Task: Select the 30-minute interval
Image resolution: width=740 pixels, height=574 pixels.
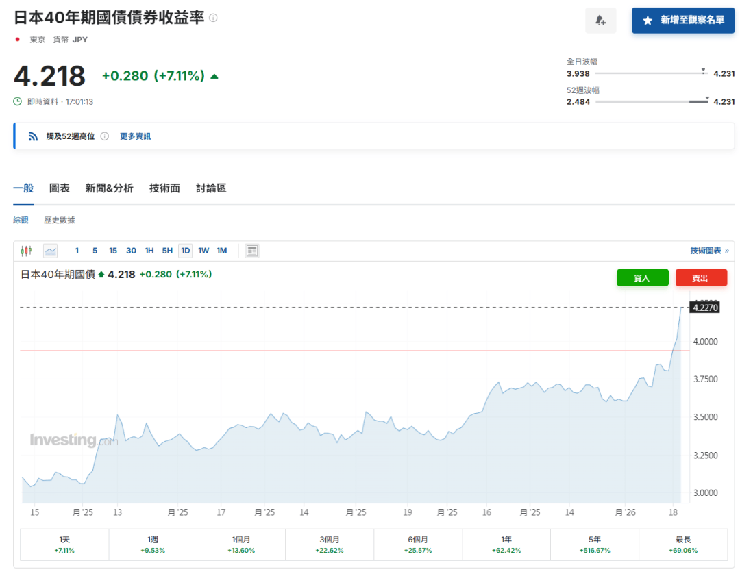Action: point(131,250)
